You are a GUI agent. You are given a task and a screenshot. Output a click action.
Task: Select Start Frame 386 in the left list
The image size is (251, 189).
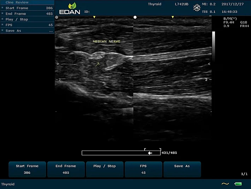pos(27,8)
